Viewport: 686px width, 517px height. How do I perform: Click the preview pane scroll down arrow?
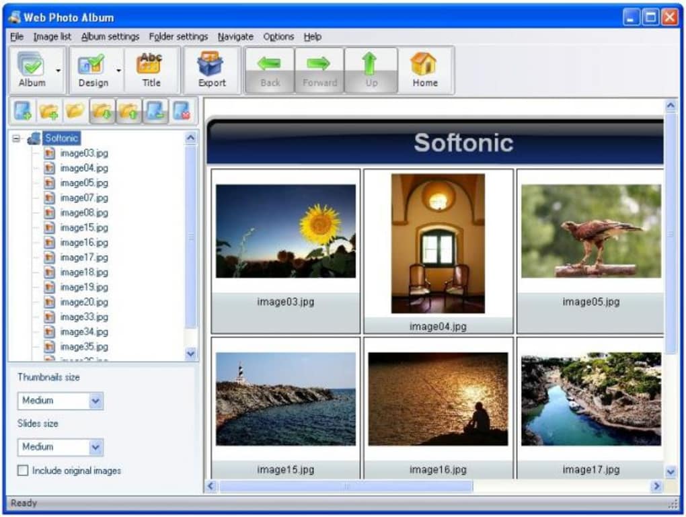point(671,471)
